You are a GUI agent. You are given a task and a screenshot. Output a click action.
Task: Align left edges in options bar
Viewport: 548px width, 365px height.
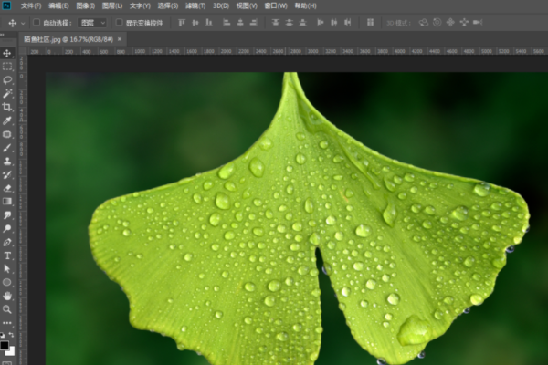click(x=227, y=23)
